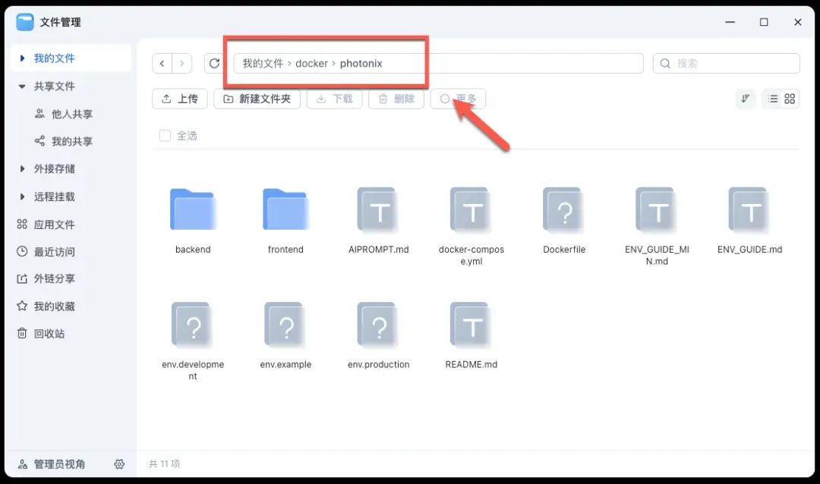Image resolution: width=820 pixels, height=484 pixels.
Task: Select the 我的文件 sidebar label
Action: [x=55, y=58]
